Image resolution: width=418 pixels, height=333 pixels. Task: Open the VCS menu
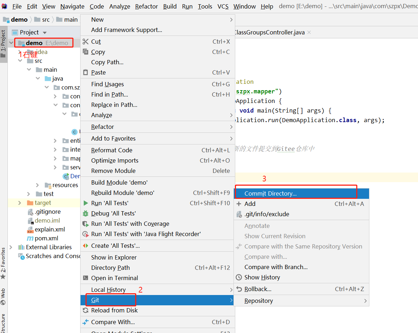(x=223, y=6)
